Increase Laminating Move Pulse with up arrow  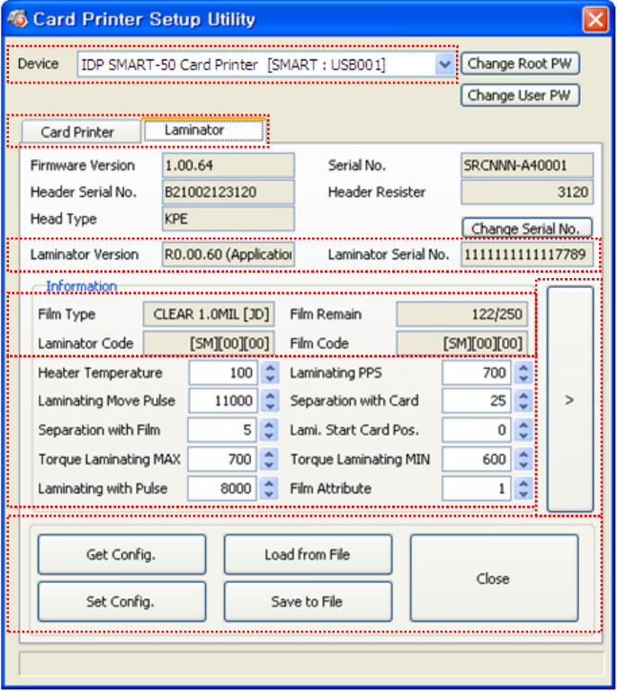click(270, 395)
